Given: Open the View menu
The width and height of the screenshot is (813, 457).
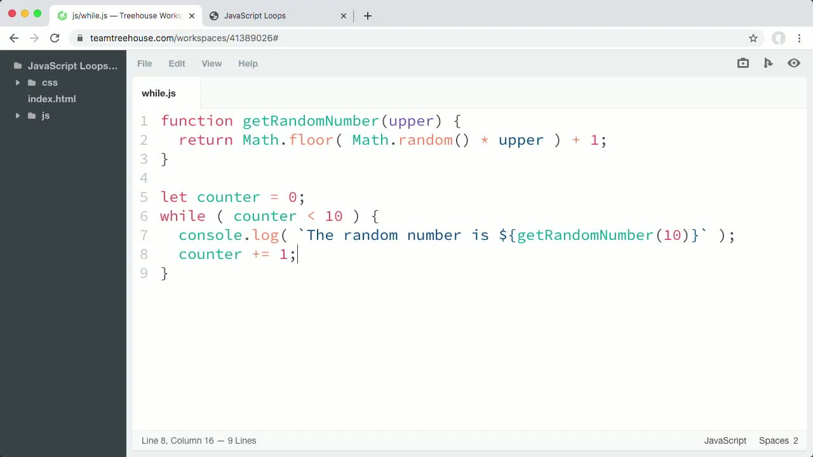Looking at the screenshot, I should 212,63.
